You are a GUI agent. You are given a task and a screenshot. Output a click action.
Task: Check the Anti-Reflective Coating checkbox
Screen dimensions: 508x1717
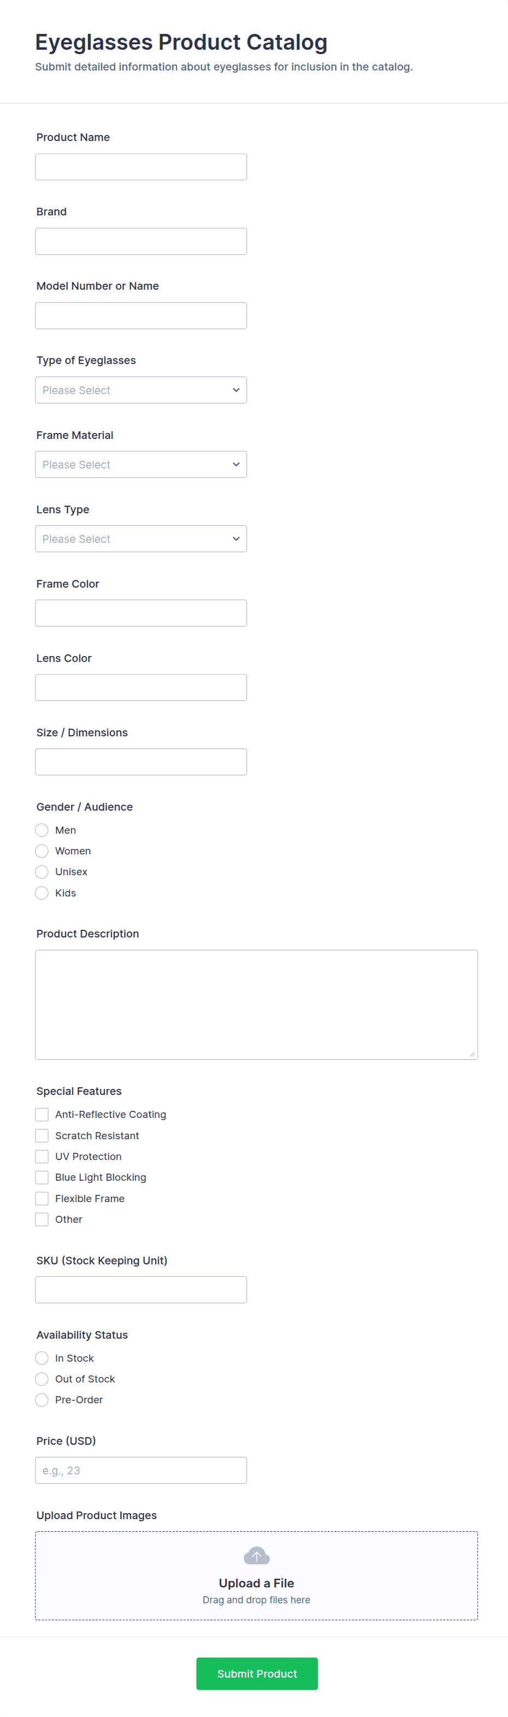(x=42, y=1115)
